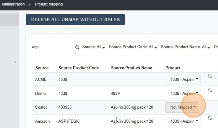
Task: Unlink the Demo row product mapping
Action: (210, 90)
